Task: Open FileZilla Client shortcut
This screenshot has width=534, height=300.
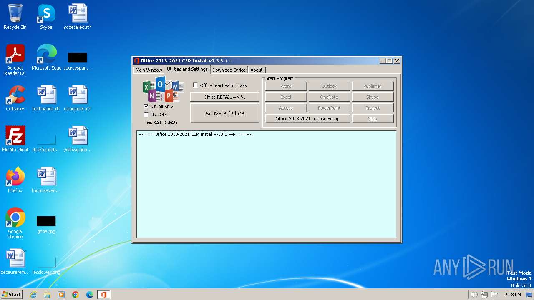Action: coord(15,139)
